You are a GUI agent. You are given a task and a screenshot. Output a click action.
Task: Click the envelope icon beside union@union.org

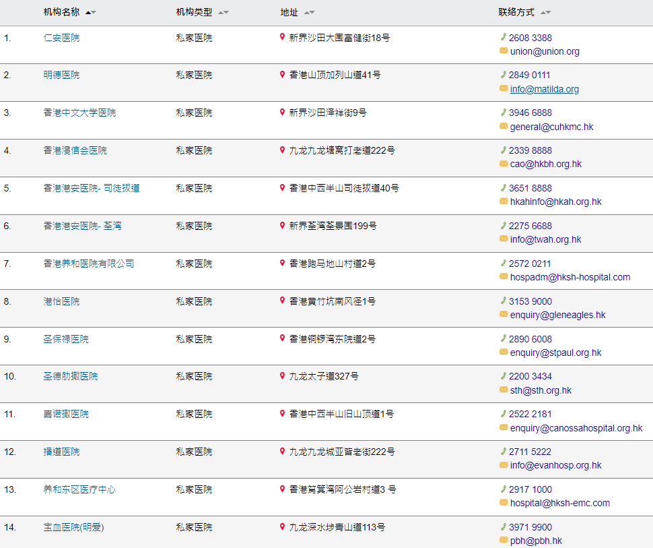[504, 51]
